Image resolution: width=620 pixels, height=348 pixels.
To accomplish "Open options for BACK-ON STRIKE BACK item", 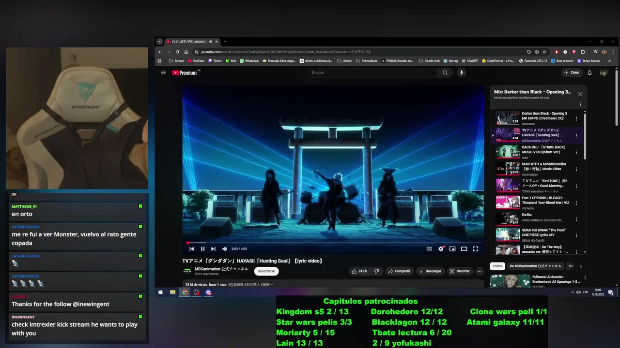I will pos(576,152).
